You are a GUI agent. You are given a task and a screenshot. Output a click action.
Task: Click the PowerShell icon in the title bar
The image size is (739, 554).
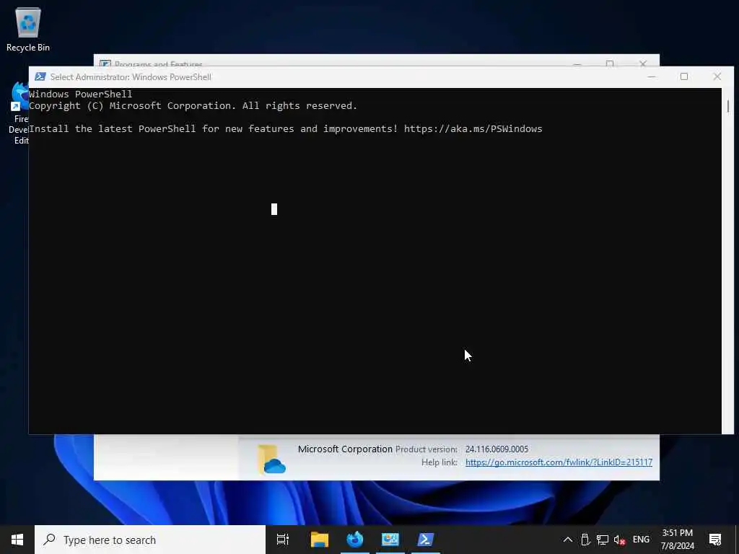point(40,76)
